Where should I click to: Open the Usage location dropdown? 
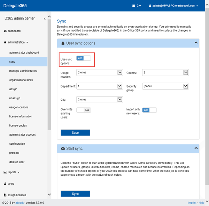click(x=100, y=73)
